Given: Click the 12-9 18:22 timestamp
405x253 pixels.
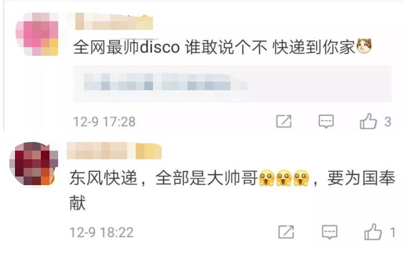Looking at the screenshot, I should click(x=101, y=232).
